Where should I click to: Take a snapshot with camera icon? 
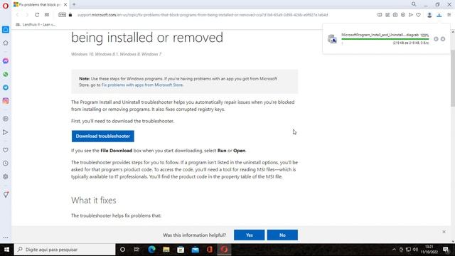[x=395, y=15]
